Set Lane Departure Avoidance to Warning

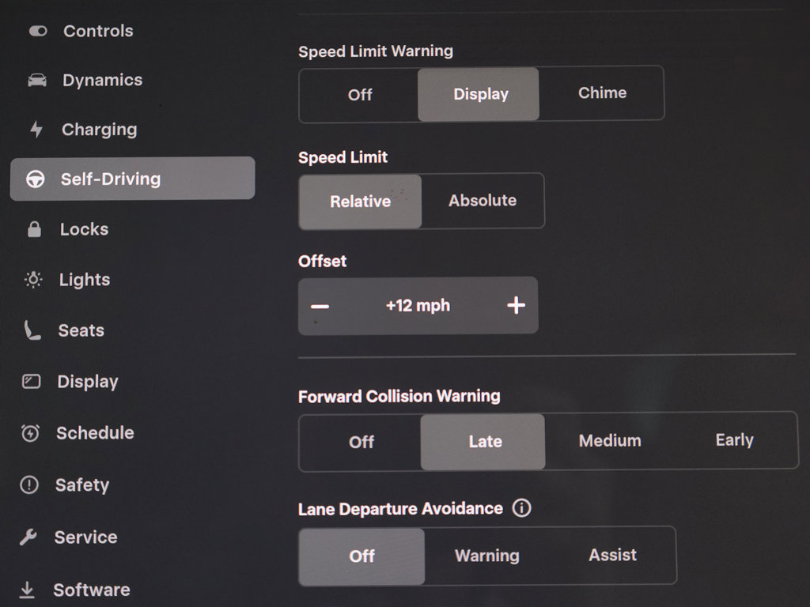tap(486, 556)
